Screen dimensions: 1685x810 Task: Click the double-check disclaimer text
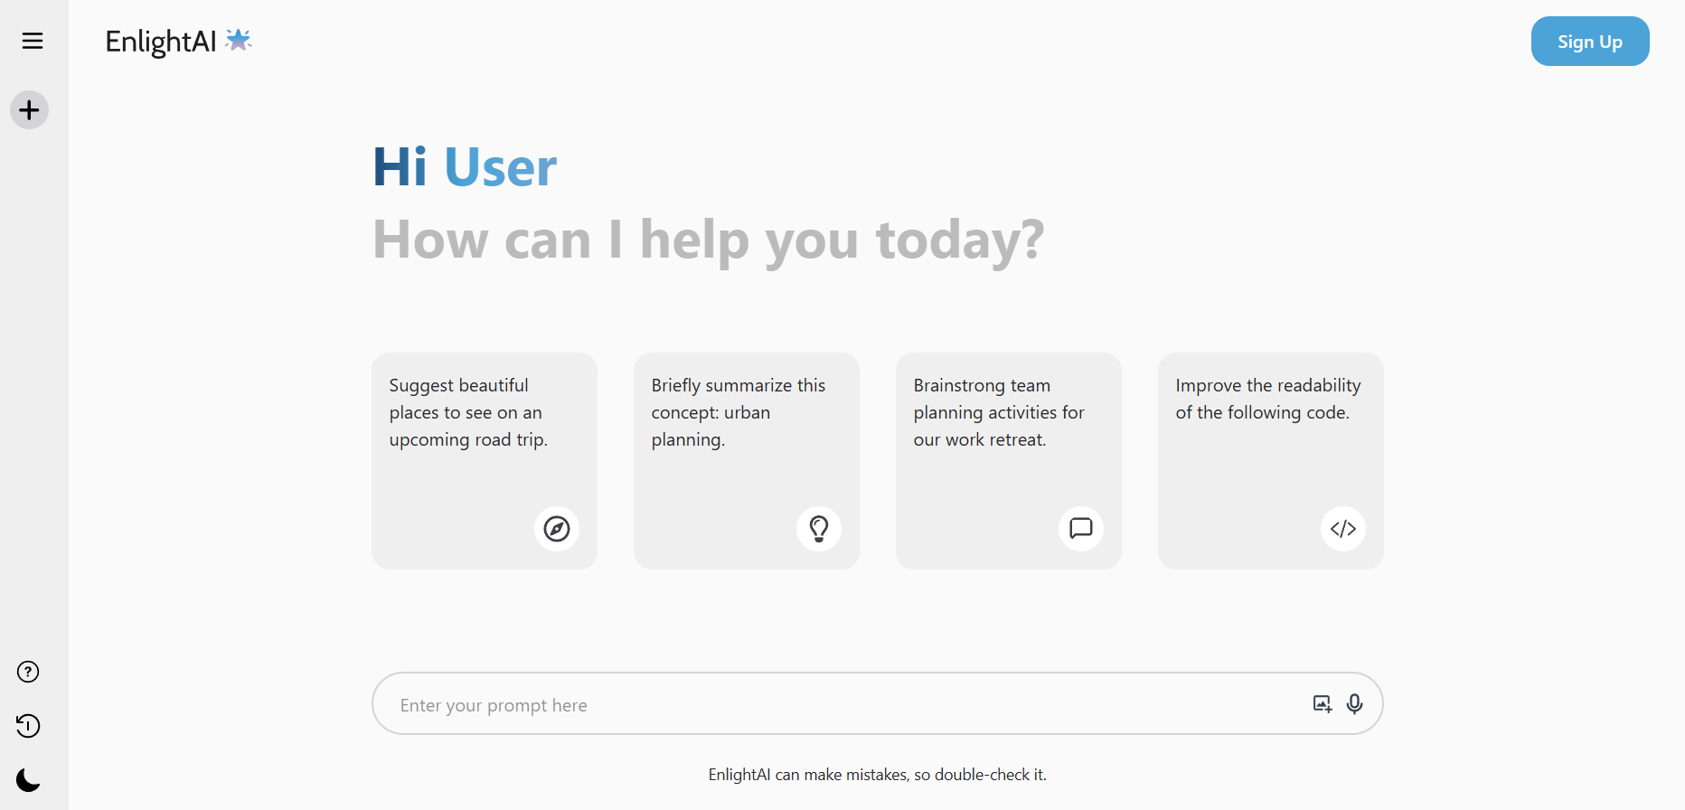(877, 775)
